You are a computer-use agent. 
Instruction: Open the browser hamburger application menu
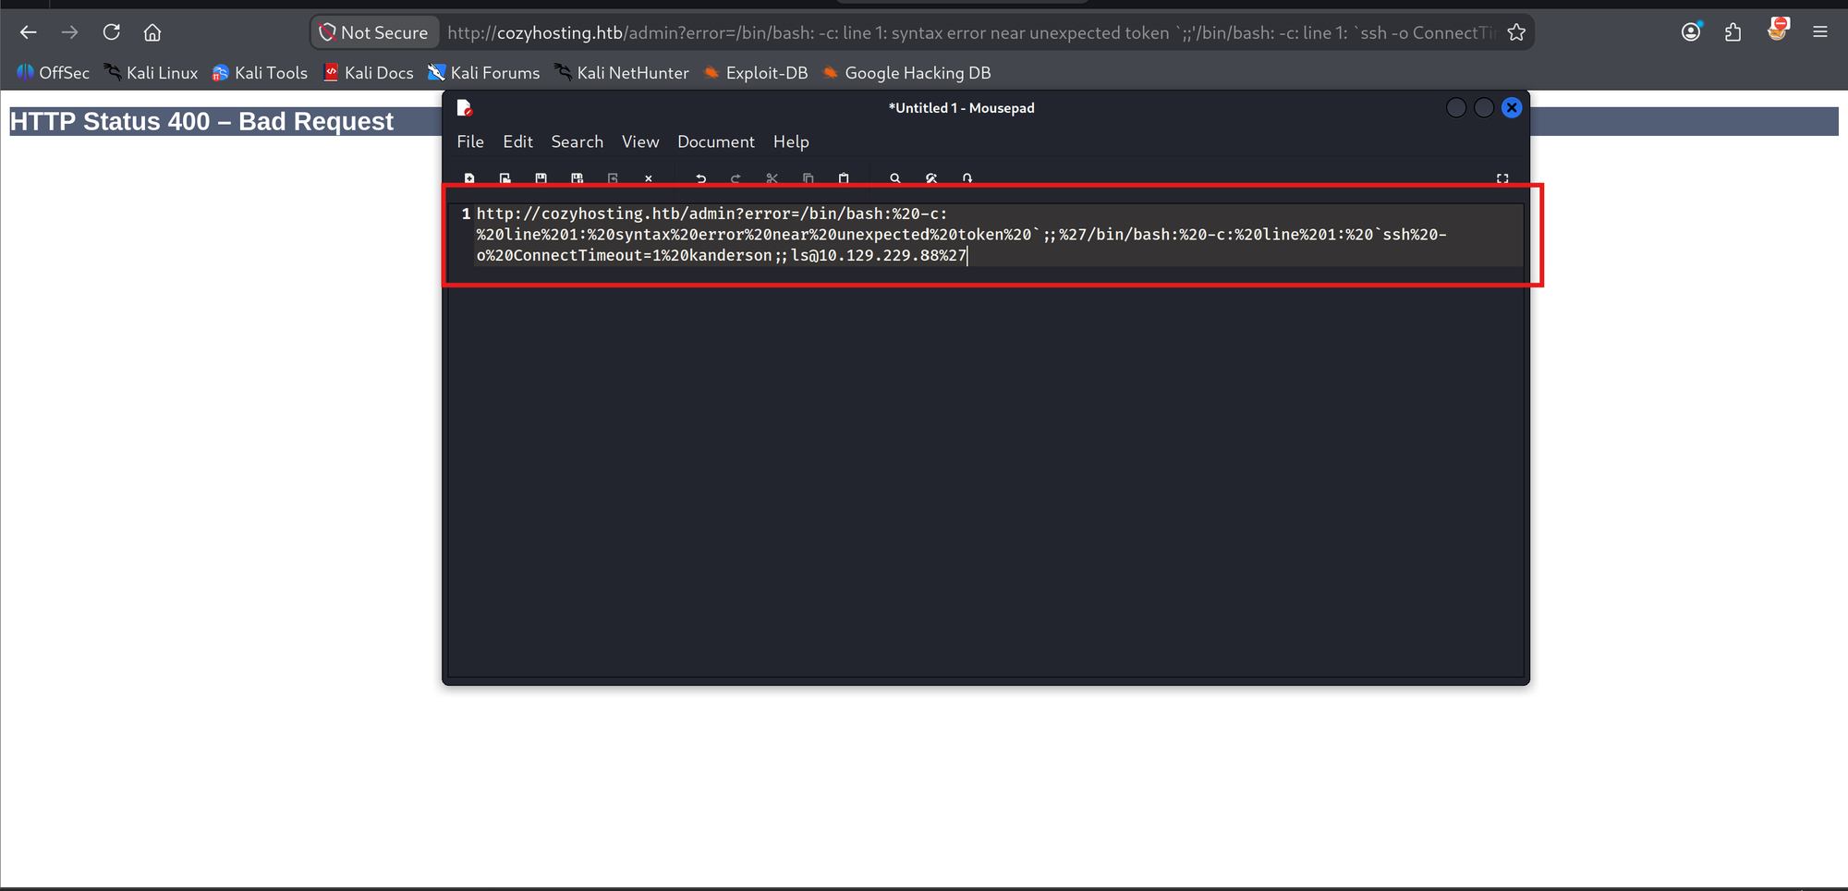[x=1820, y=32]
